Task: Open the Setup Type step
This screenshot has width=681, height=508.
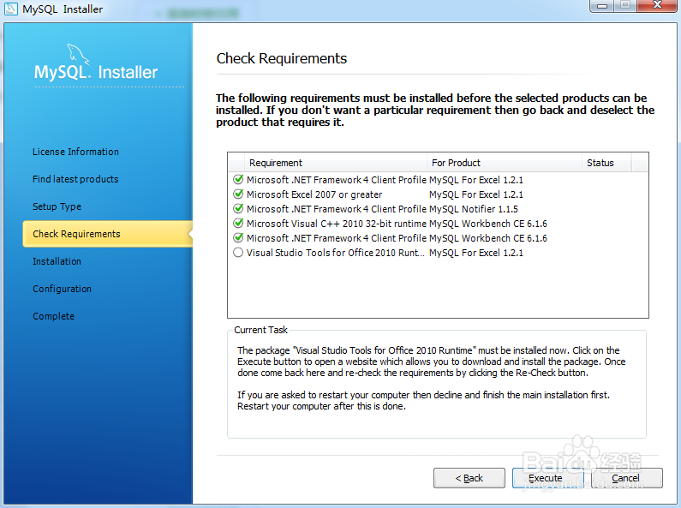Action: coord(57,206)
